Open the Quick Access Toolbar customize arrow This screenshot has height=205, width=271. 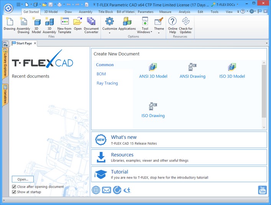pyautogui.click(x=94, y=5)
